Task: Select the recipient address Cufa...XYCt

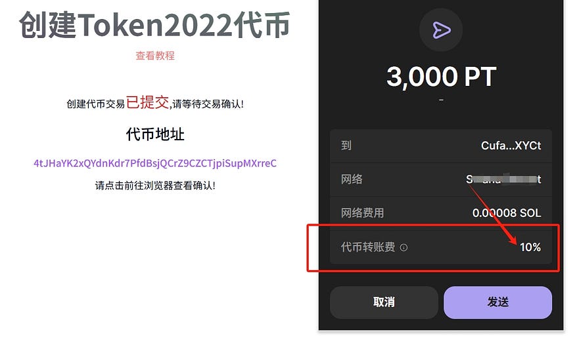Action: coord(511,146)
